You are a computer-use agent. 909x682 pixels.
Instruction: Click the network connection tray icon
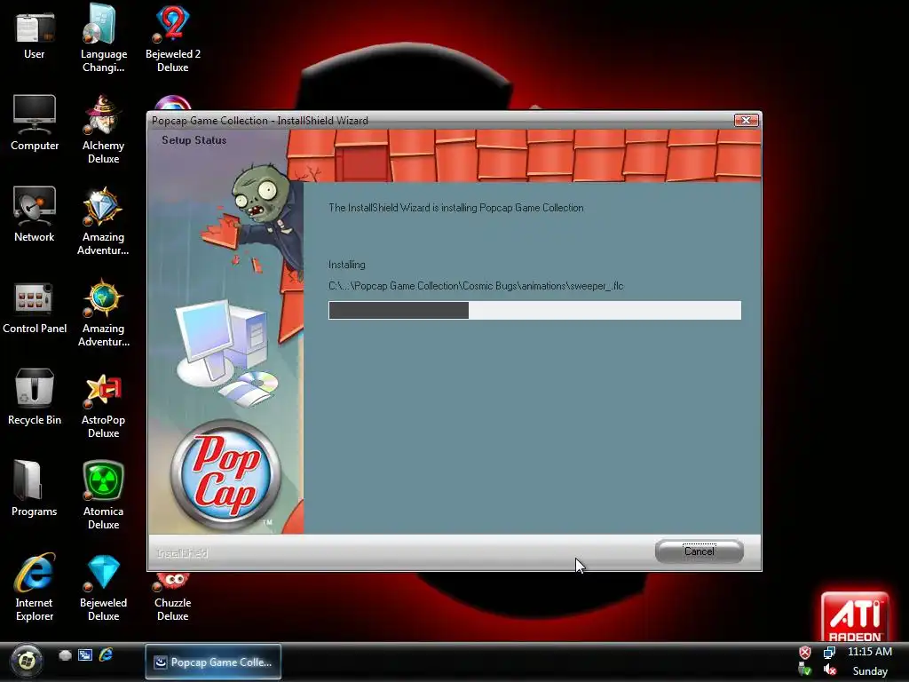[x=830, y=653]
